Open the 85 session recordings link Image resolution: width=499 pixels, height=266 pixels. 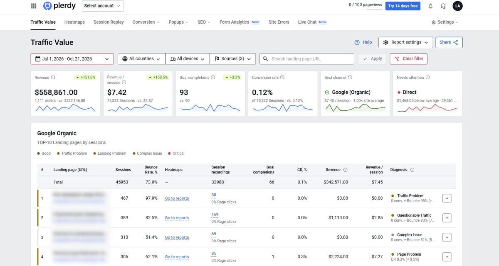point(214,254)
